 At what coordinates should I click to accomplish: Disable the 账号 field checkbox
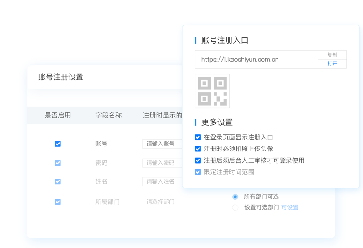(58, 144)
